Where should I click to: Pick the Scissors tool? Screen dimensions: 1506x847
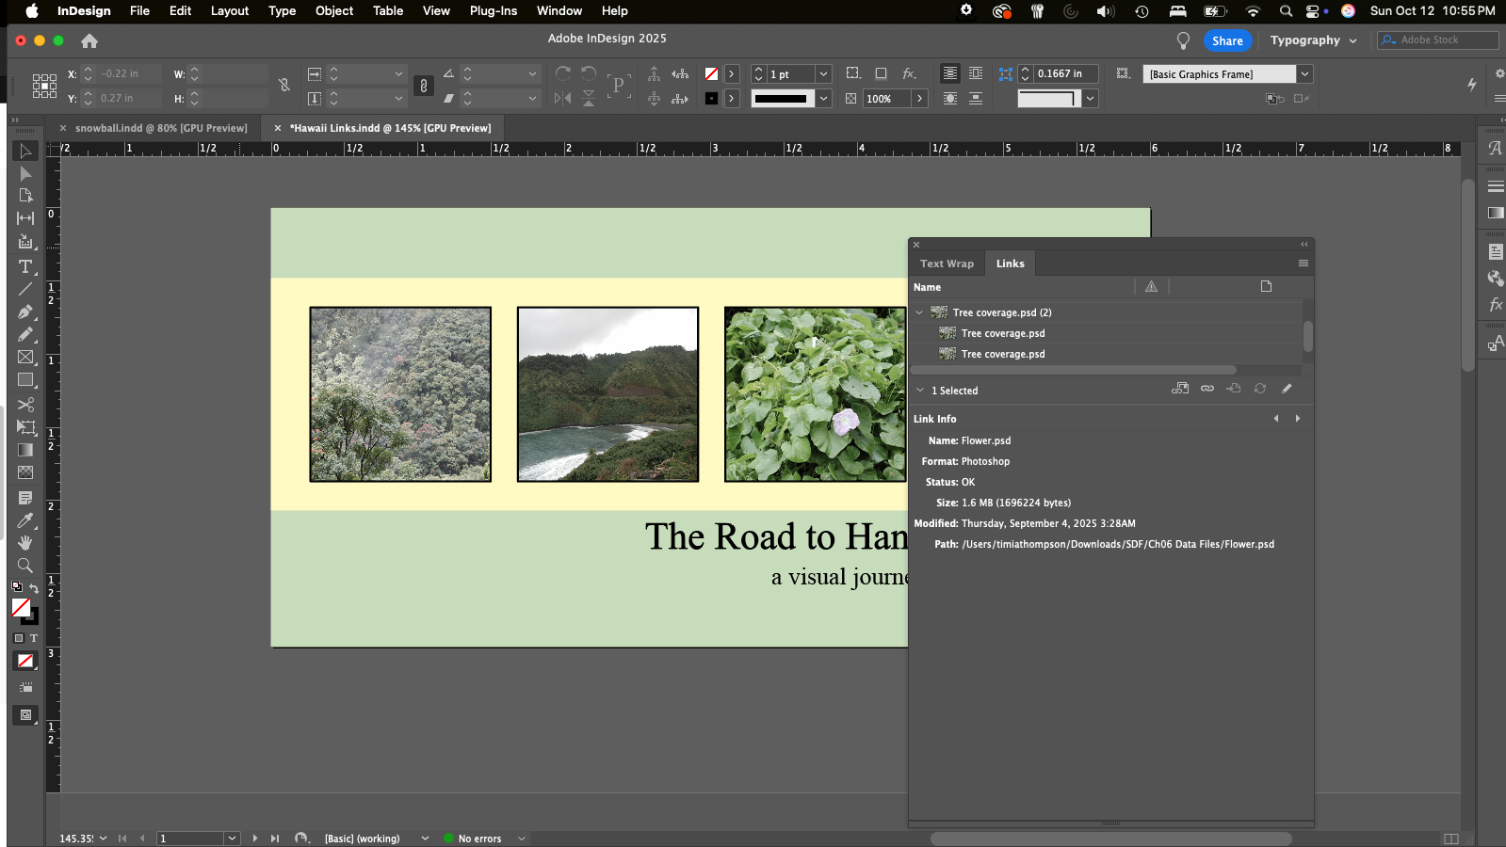25,405
